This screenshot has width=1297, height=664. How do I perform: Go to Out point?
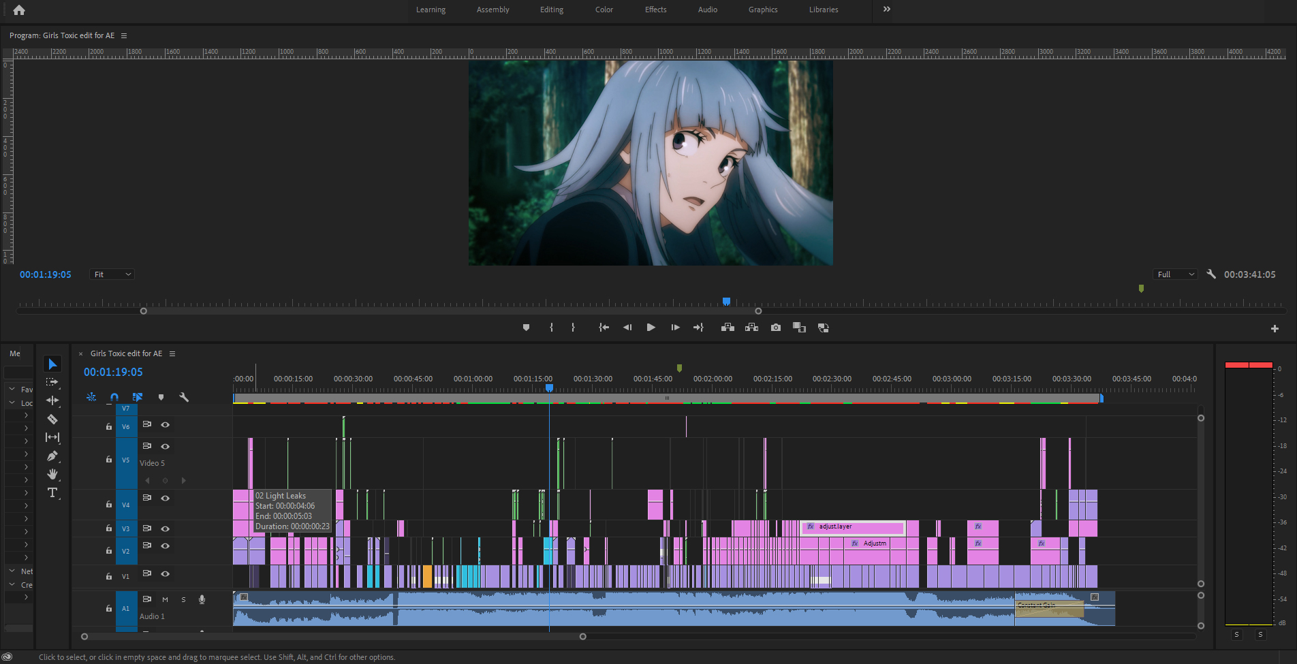point(698,328)
